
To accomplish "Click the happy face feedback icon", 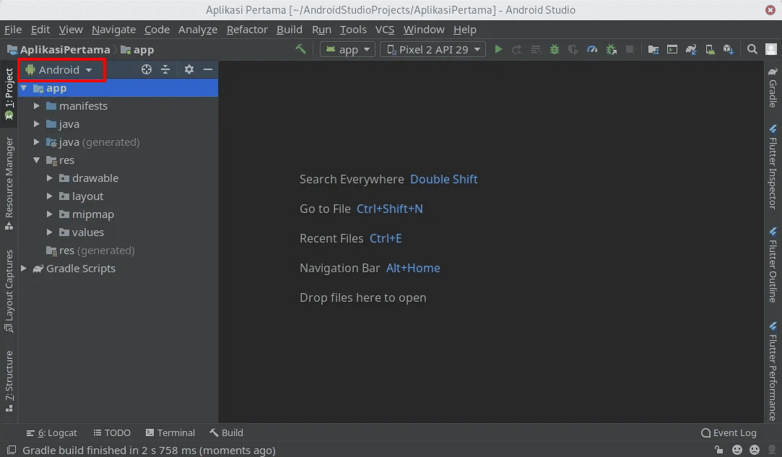I will pos(737,450).
